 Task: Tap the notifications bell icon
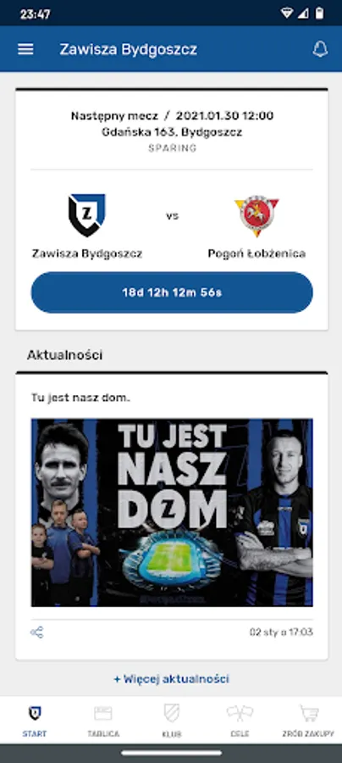[320, 49]
